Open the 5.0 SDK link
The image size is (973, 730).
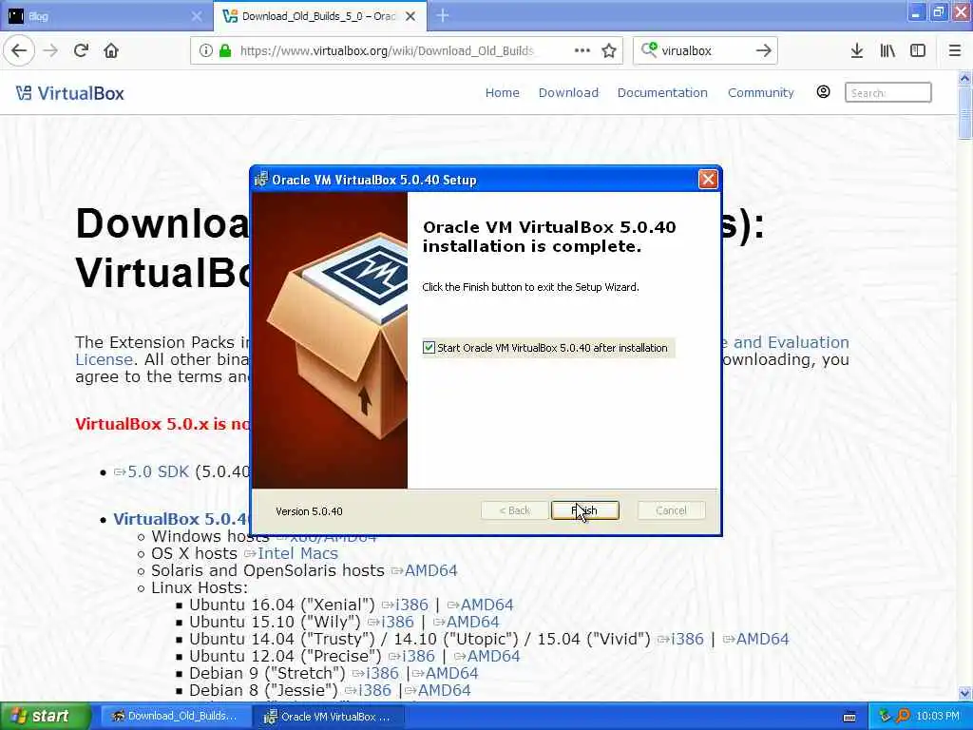pyautogui.click(x=151, y=471)
